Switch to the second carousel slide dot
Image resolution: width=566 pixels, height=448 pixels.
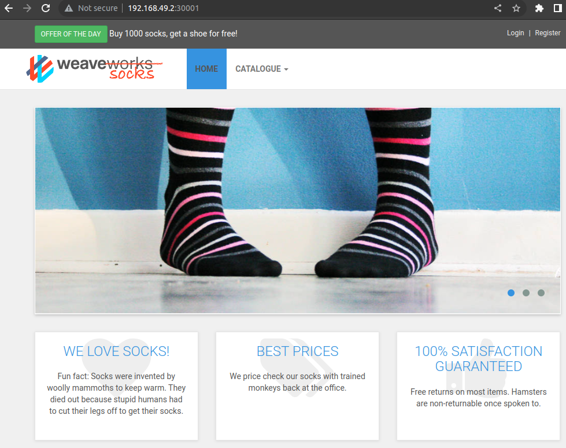coord(526,293)
